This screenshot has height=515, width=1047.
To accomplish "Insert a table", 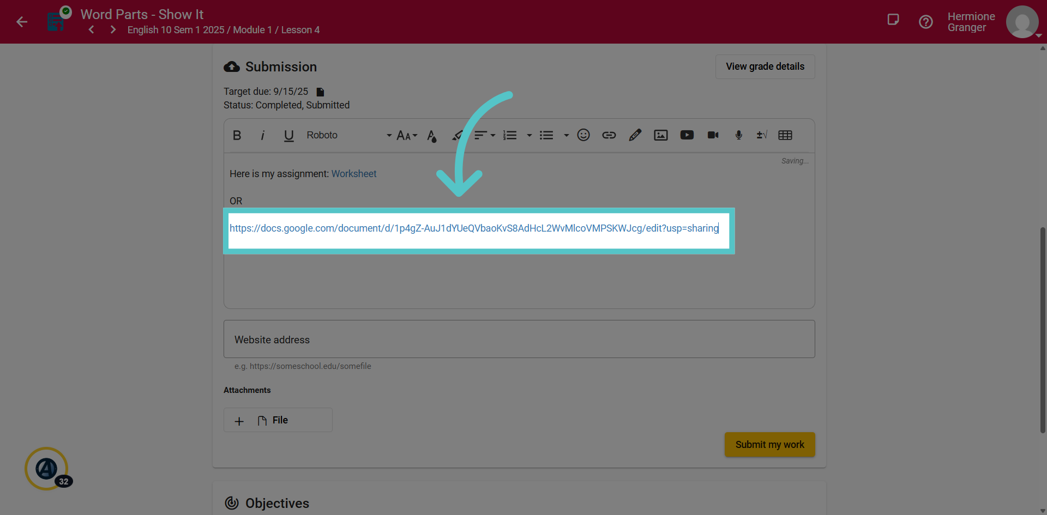I will pyautogui.click(x=785, y=135).
